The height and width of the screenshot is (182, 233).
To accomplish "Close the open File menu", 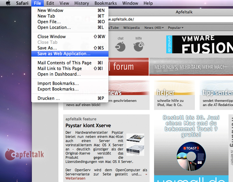I will pyautogui.click(x=38, y=3).
